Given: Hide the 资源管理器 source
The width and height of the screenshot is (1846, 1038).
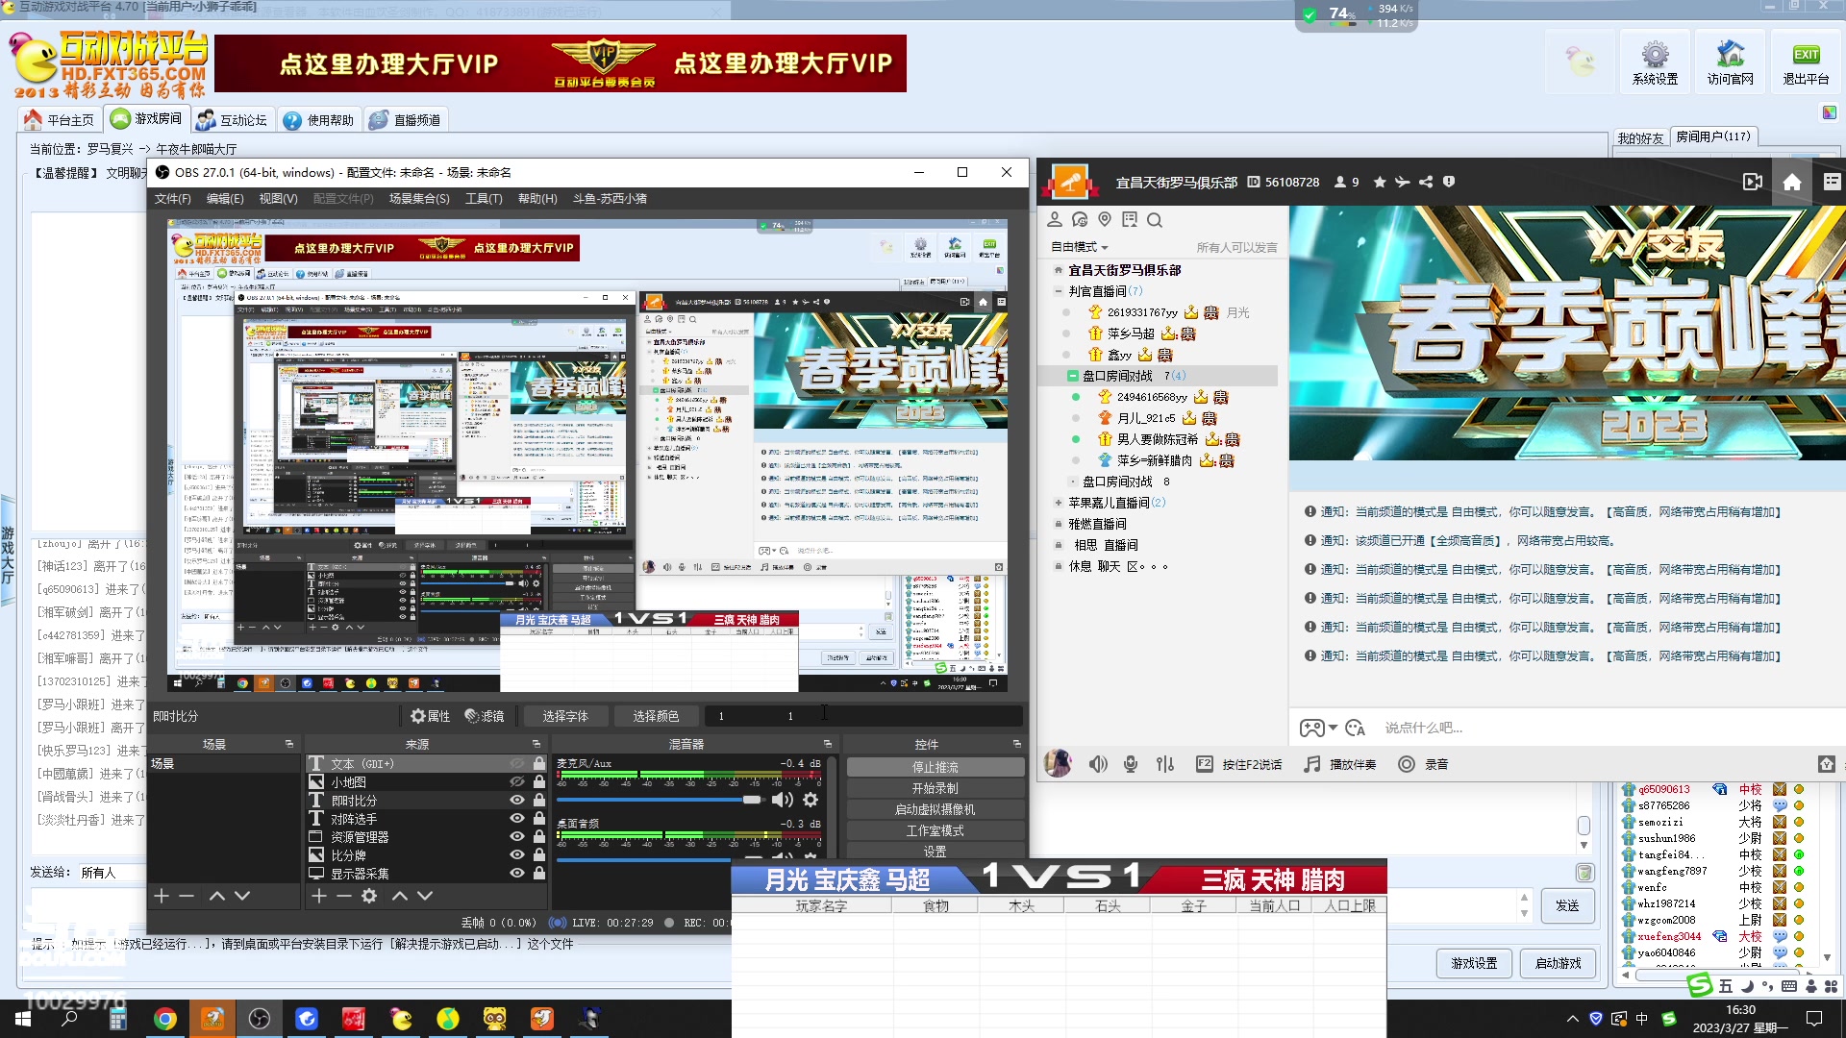Looking at the screenshot, I should point(517,836).
